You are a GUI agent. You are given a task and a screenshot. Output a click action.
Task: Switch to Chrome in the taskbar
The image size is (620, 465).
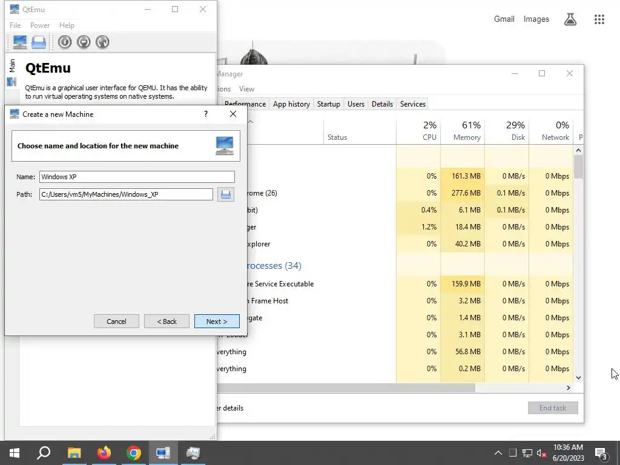[134, 453]
